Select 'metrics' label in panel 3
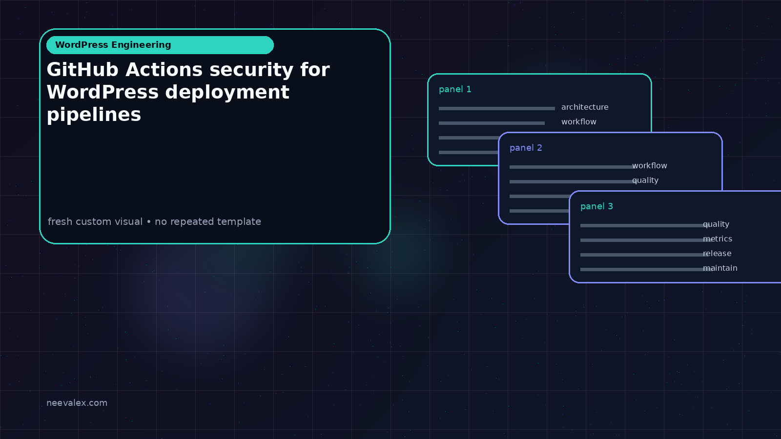 pyautogui.click(x=718, y=239)
